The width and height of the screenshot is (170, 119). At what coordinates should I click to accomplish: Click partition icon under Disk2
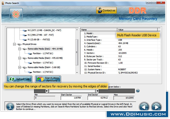pyautogui.click(x=30, y=54)
